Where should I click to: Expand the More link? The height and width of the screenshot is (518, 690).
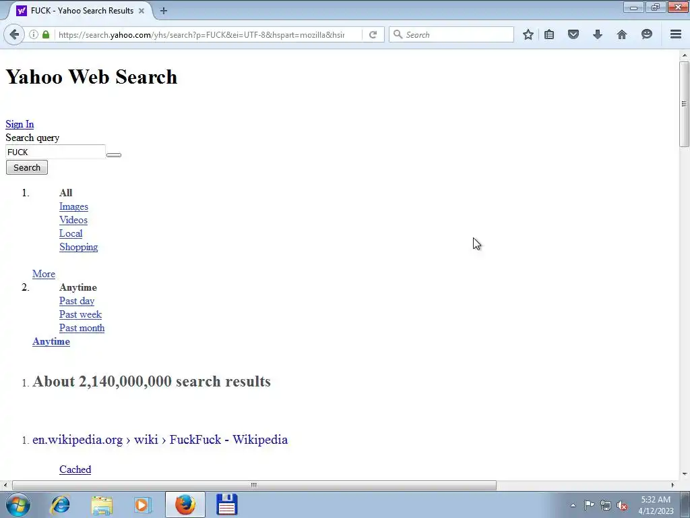pyautogui.click(x=44, y=274)
